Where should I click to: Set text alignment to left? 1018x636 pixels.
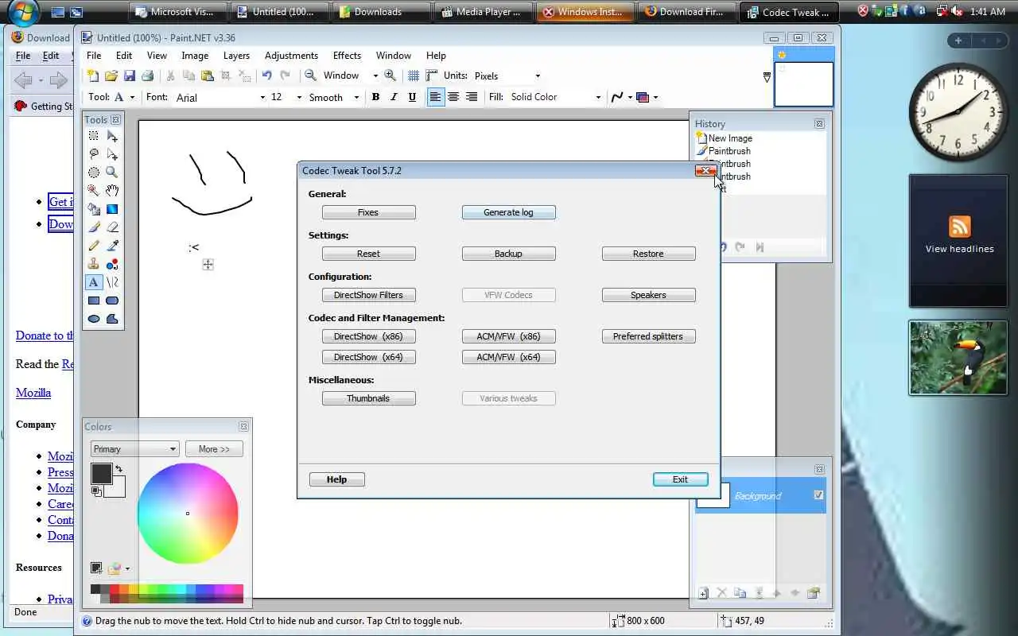pos(435,97)
